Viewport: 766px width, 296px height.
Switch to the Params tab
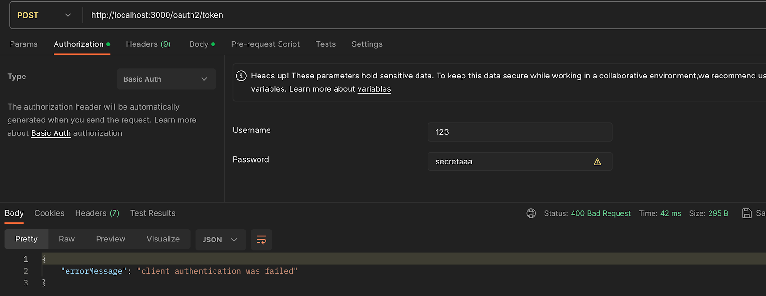coord(24,44)
